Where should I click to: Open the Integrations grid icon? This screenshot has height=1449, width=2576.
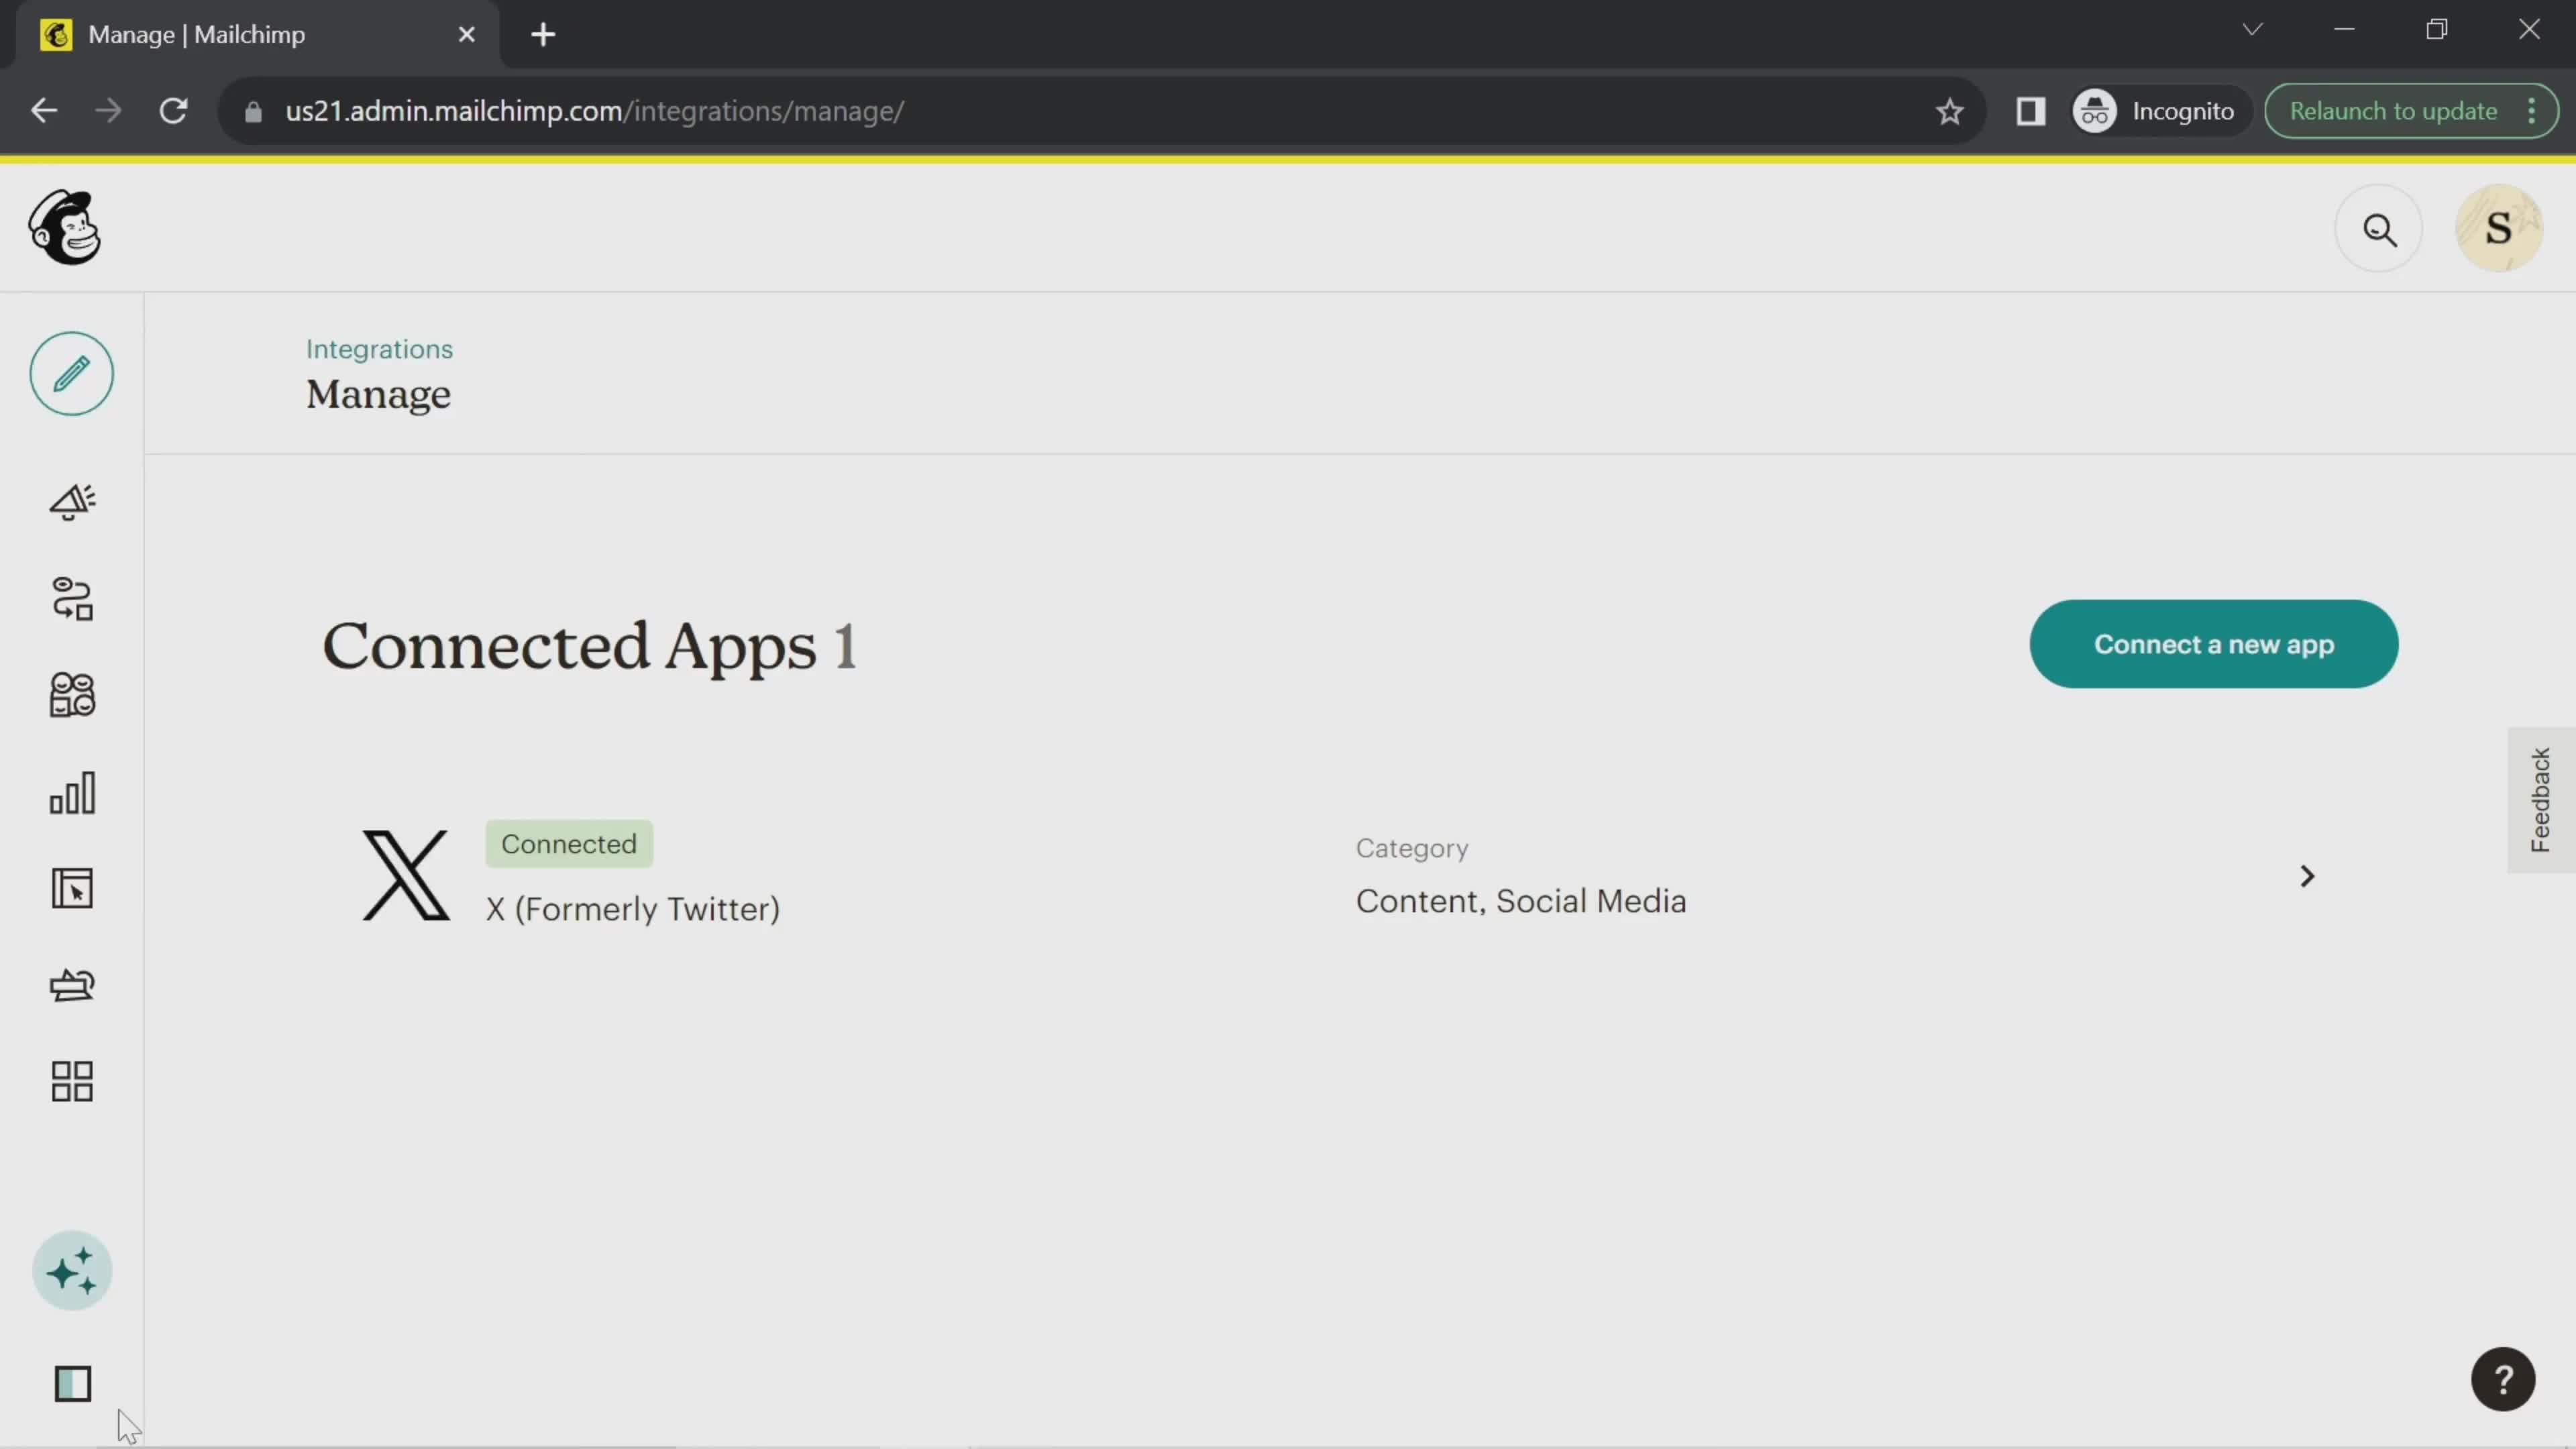(72, 1081)
